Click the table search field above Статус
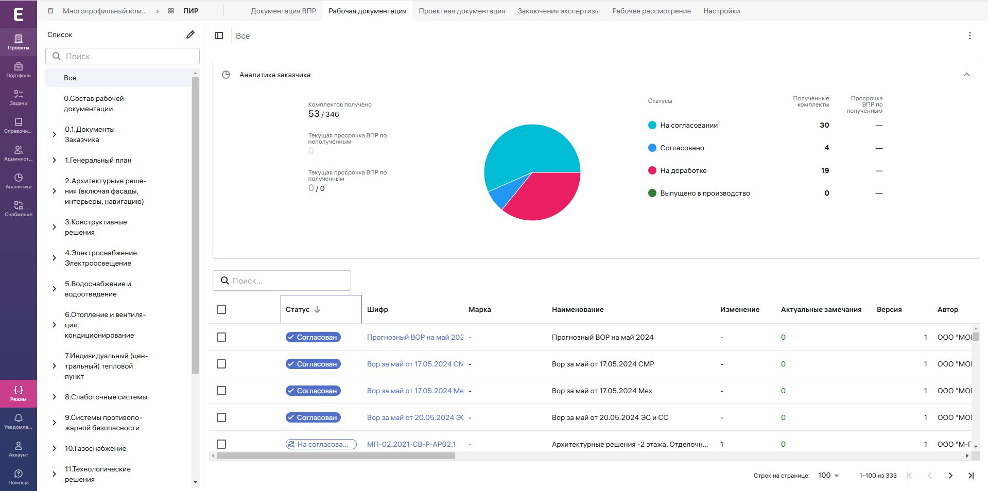This screenshot has height=491, width=988. pos(282,280)
